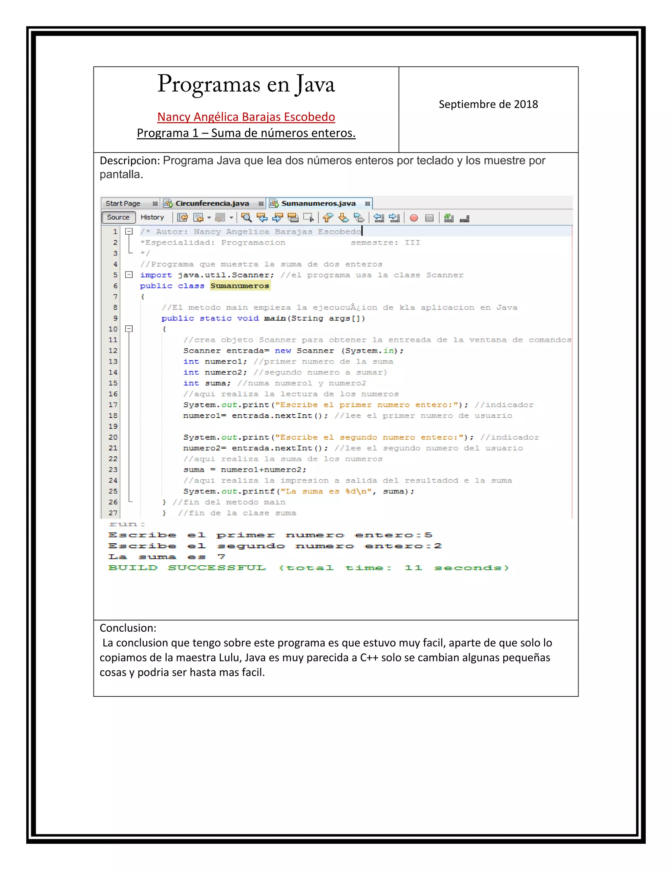Viewport: 672px width, 870px height.
Task: Start macro recording red circle icon
Action: 414,218
